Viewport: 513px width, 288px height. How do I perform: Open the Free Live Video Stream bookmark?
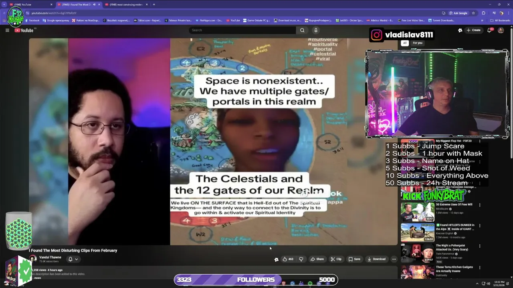tap(411, 20)
